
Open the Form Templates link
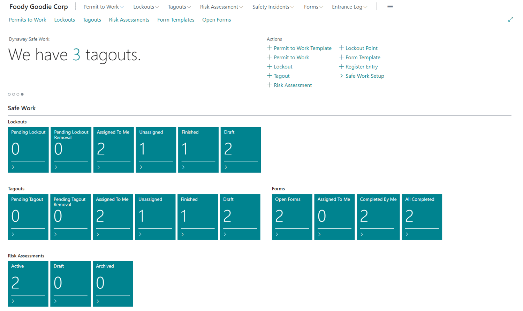tap(176, 20)
